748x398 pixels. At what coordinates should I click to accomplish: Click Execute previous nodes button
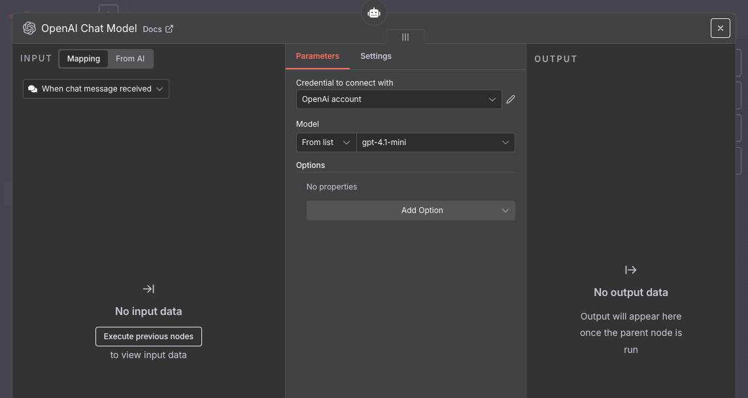coord(149,337)
